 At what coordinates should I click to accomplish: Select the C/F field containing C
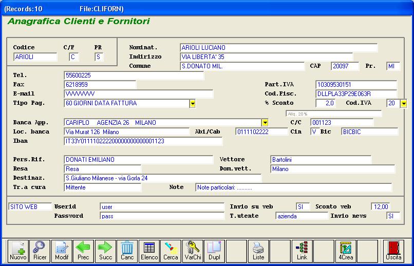[x=73, y=57]
